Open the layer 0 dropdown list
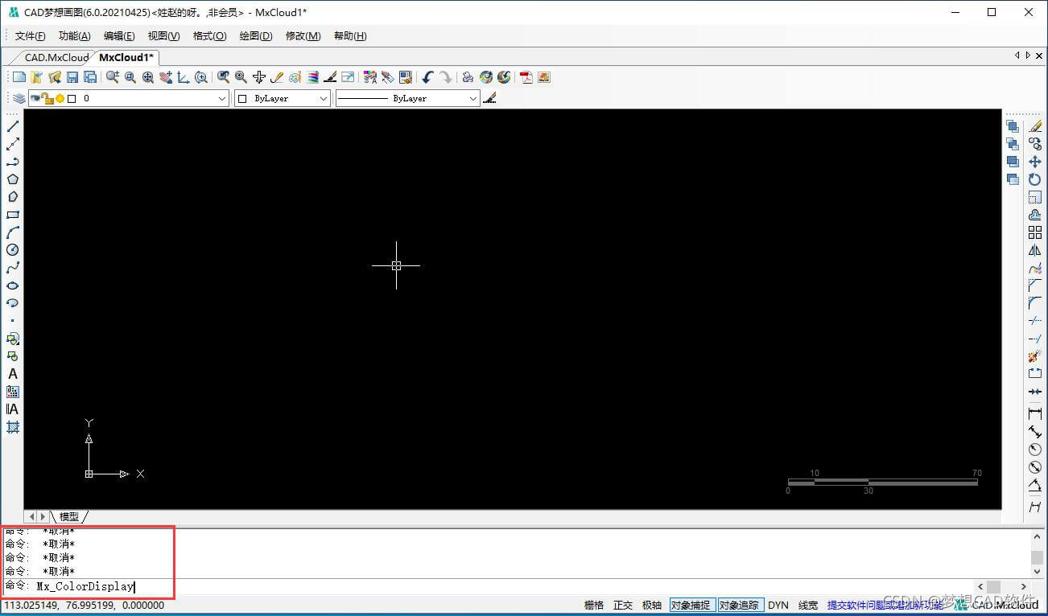This screenshot has height=616, width=1048. (223, 98)
